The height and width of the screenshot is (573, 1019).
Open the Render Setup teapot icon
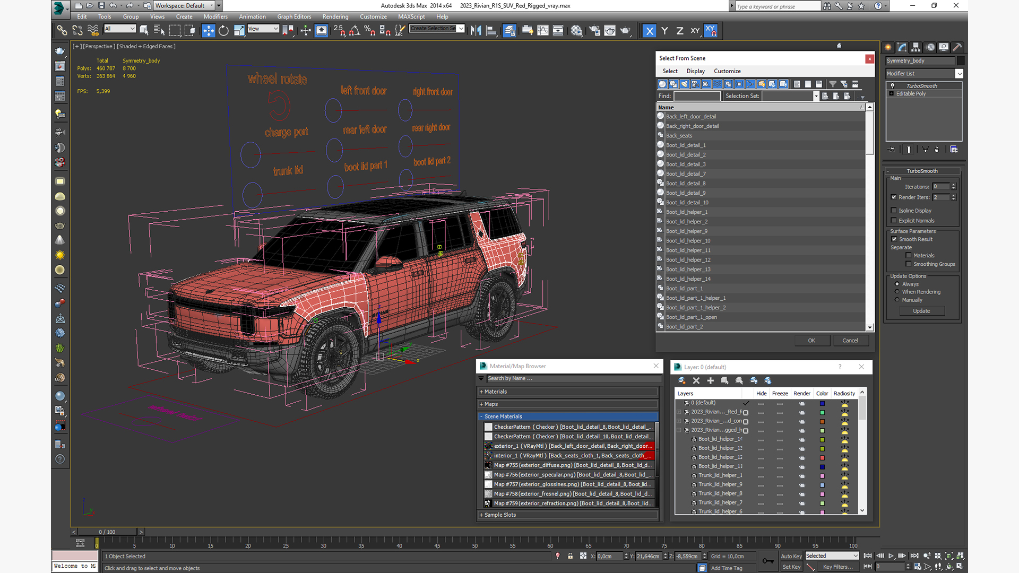point(594,31)
